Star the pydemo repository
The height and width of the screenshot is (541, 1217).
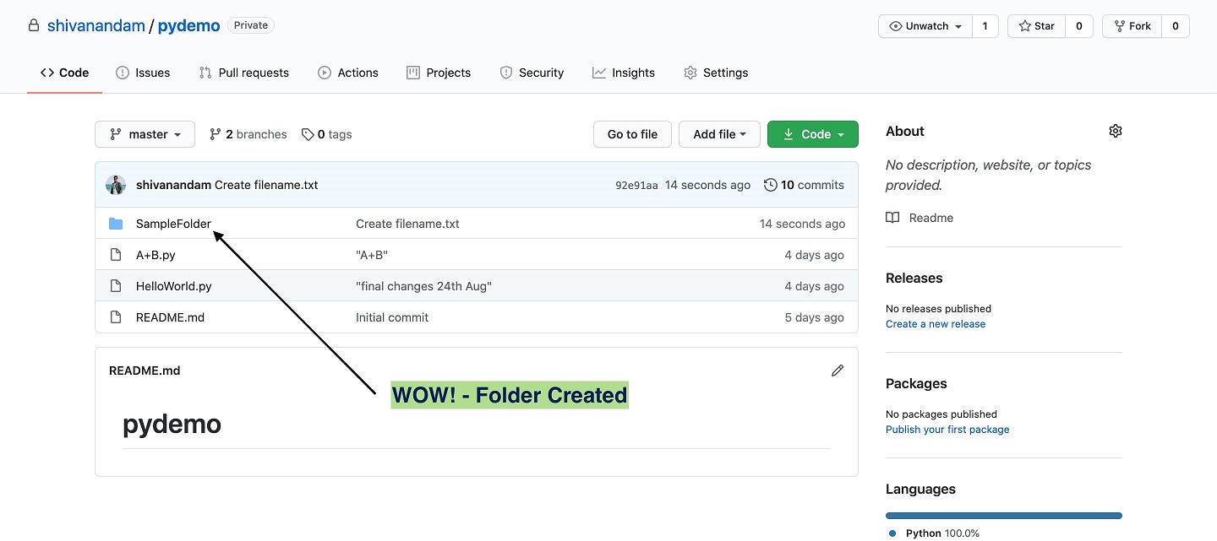pos(1036,25)
